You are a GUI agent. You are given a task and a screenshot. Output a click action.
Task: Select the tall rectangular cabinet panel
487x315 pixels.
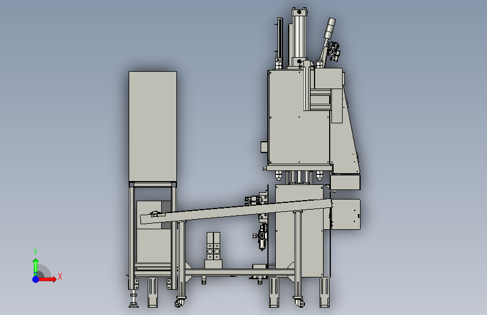(x=152, y=127)
